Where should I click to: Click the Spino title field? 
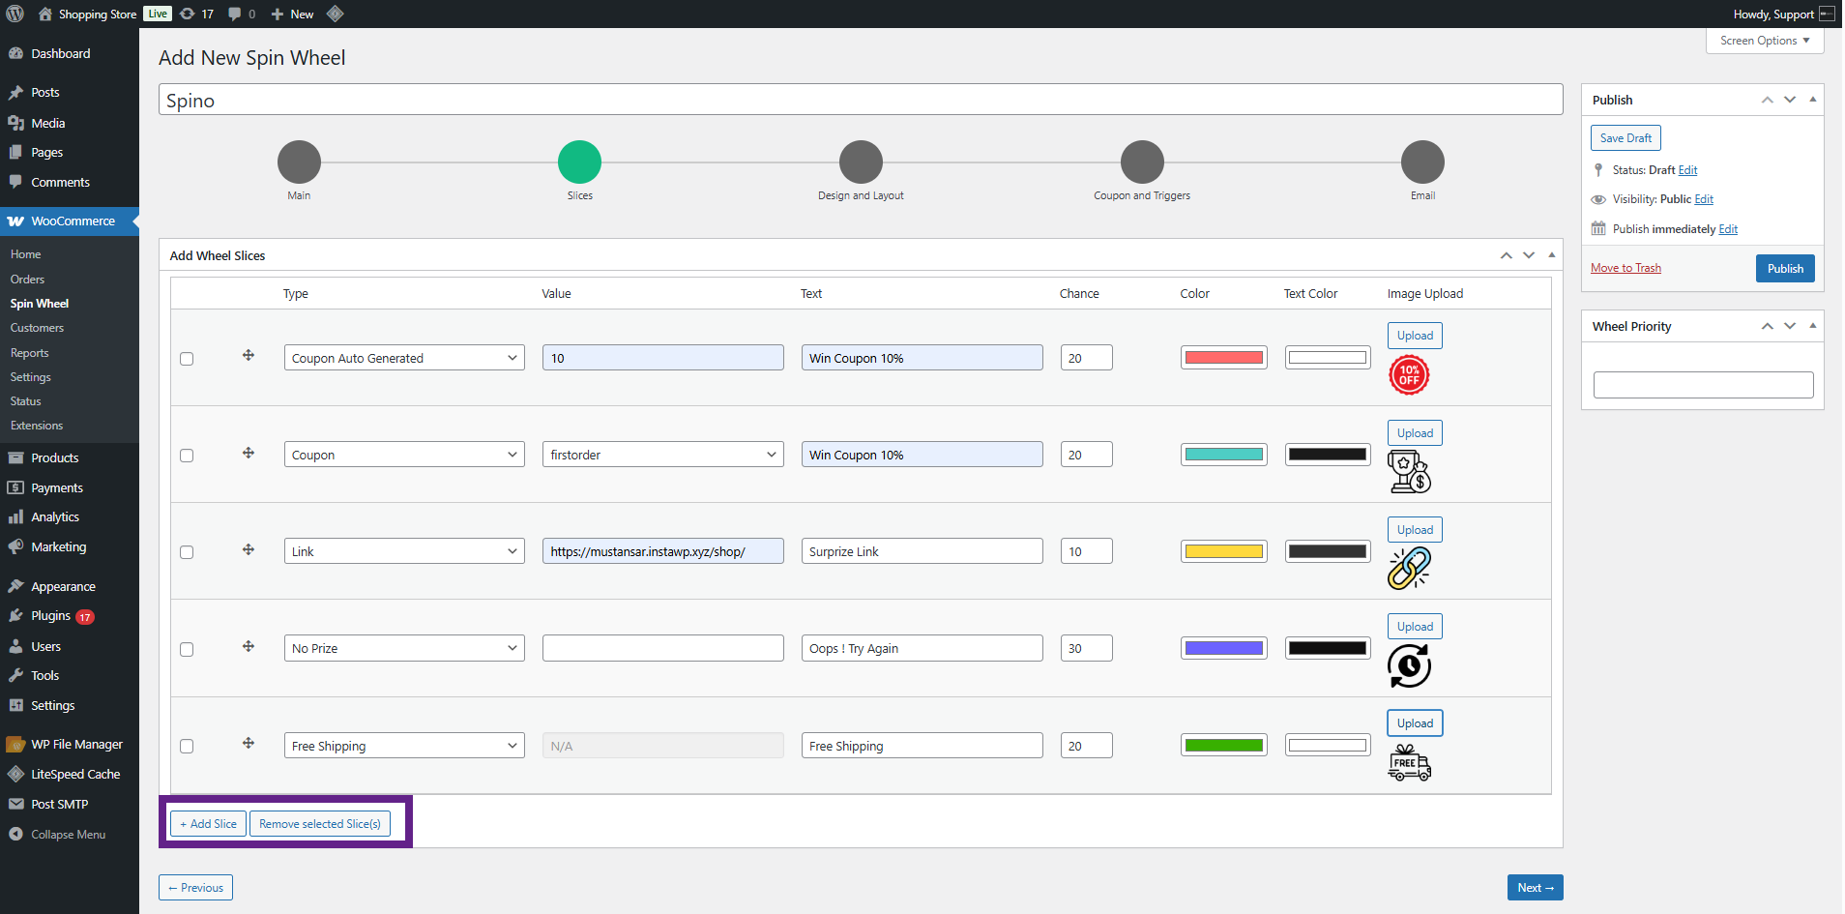[x=861, y=100]
